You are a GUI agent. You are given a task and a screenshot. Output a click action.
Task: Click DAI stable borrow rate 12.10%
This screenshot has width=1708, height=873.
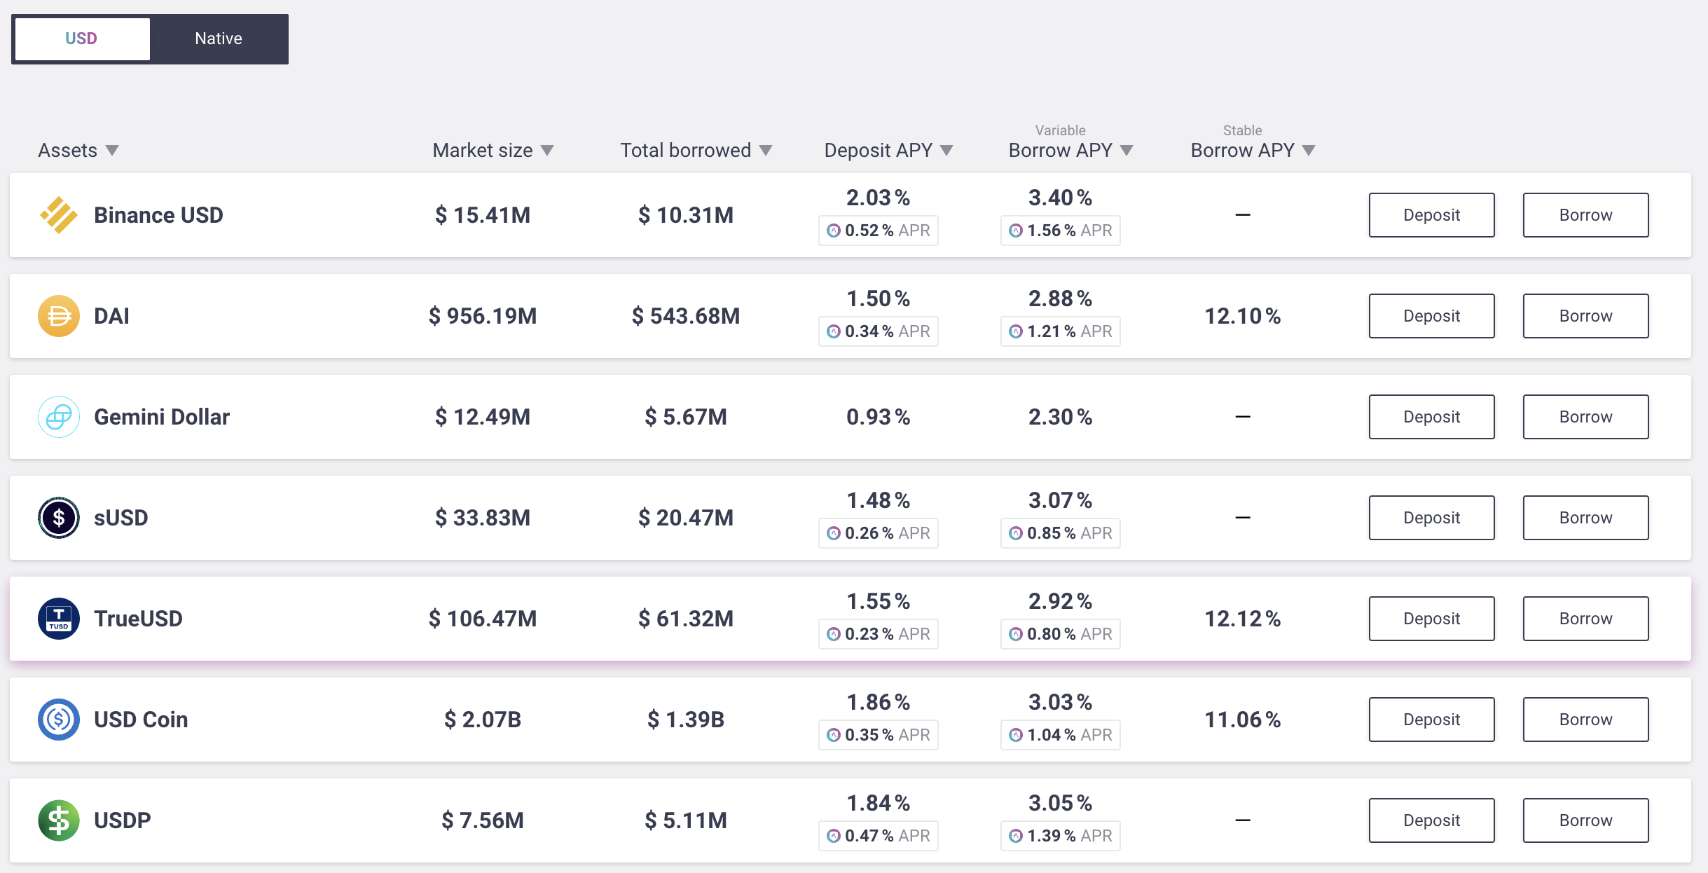point(1242,316)
